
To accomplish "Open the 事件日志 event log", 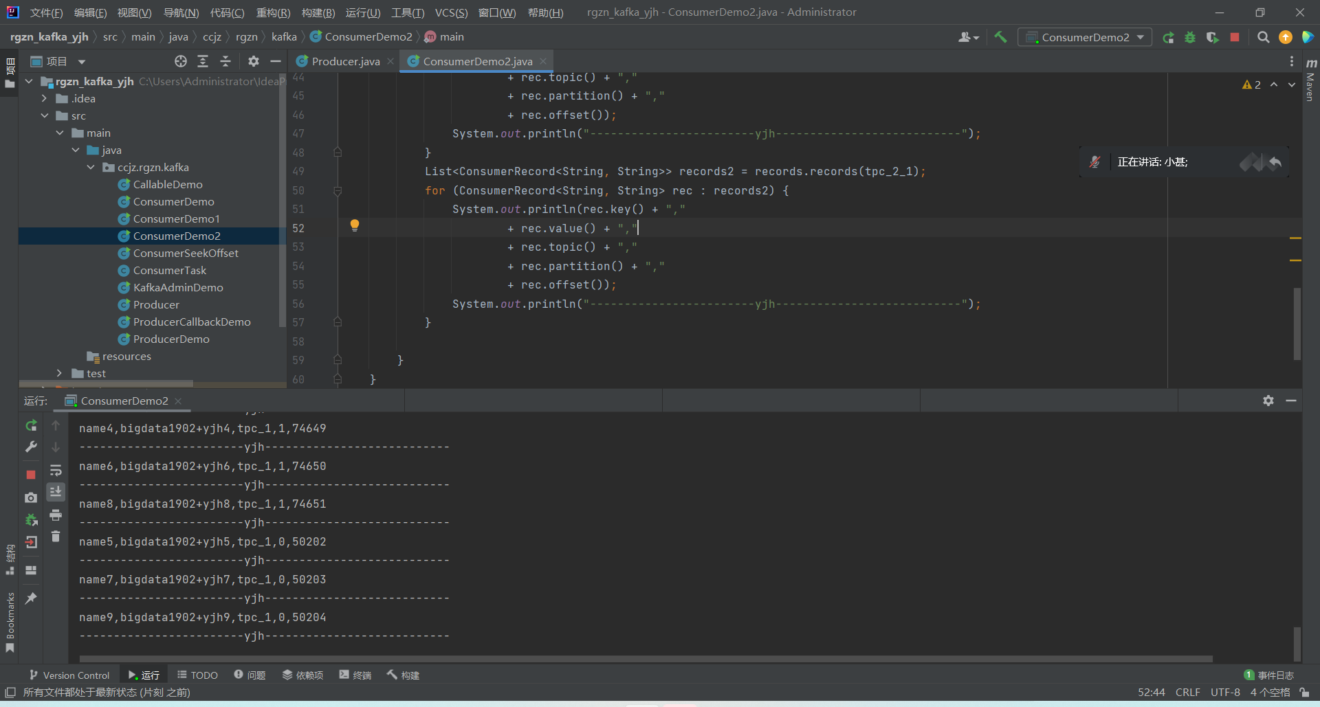I will (x=1269, y=675).
